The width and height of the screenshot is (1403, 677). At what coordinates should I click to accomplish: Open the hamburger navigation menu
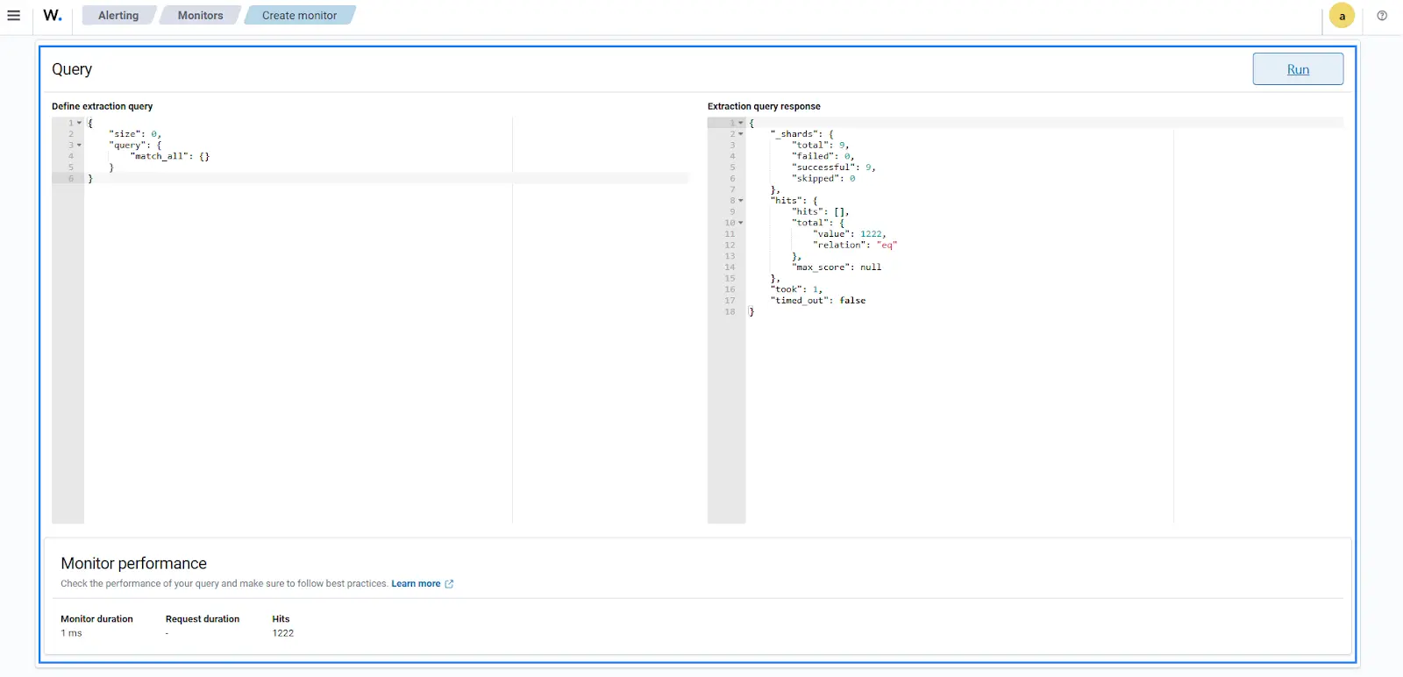tap(14, 16)
